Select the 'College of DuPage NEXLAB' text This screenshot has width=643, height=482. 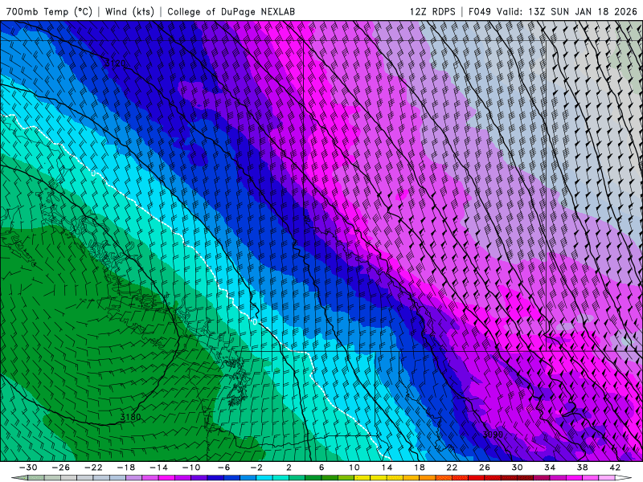[x=231, y=11]
